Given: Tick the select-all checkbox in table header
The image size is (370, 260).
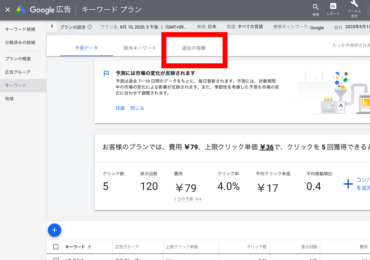Looking at the screenshot, I should (x=56, y=247).
